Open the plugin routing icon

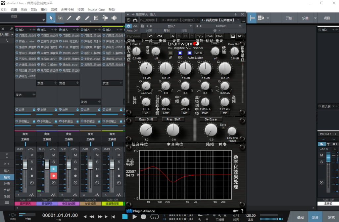pos(135,20)
